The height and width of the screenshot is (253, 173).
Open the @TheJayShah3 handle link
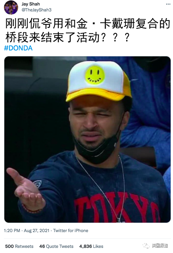[x=37, y=10]
